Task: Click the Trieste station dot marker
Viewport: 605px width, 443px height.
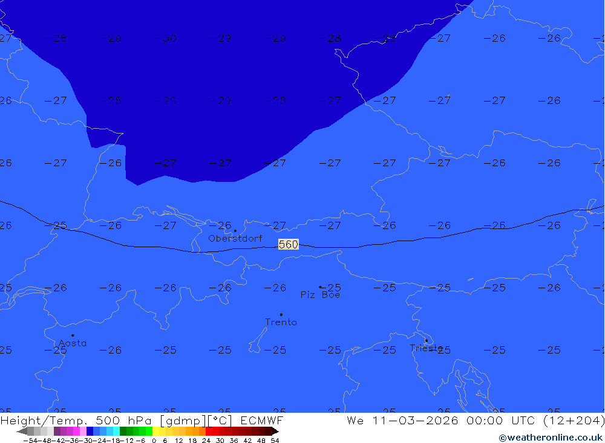Action: point(427,340)
